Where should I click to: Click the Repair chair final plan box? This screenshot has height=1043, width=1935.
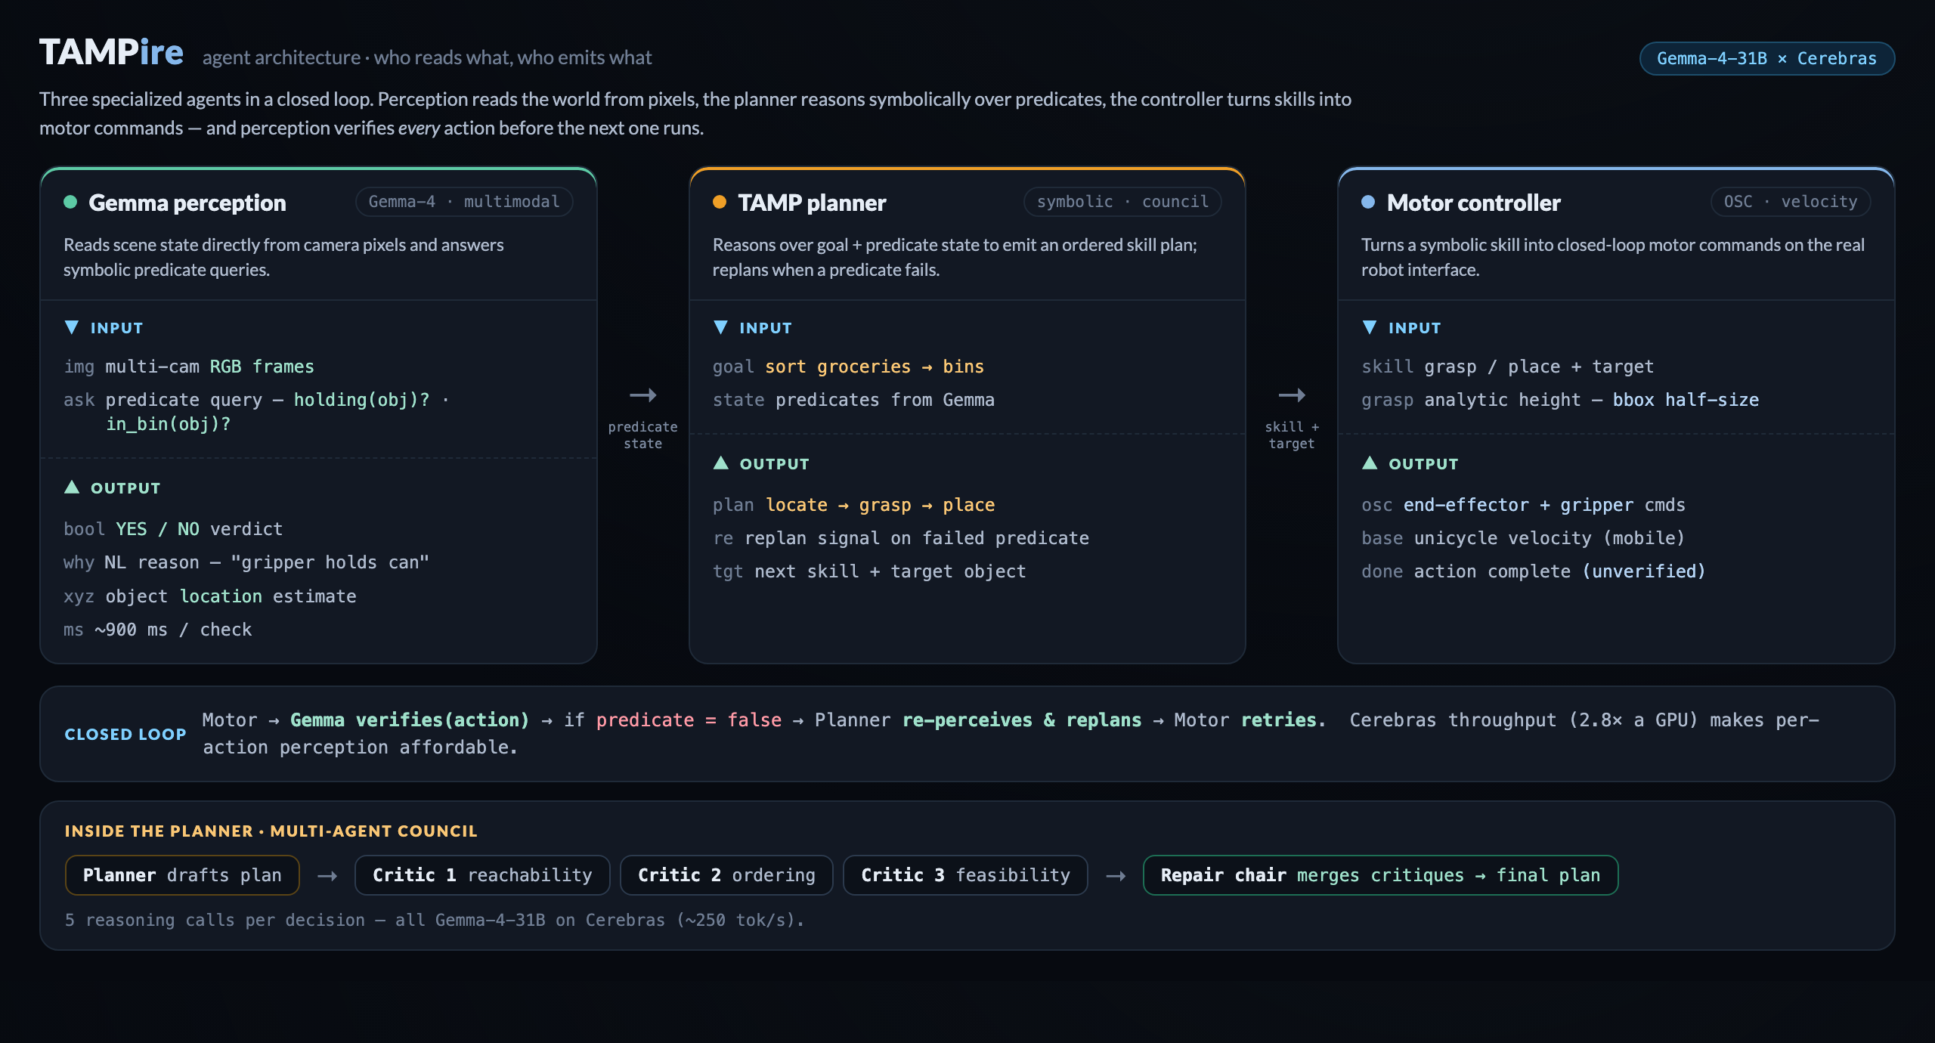1380,875
